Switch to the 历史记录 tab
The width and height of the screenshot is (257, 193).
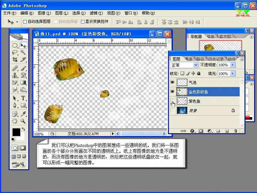216,59
